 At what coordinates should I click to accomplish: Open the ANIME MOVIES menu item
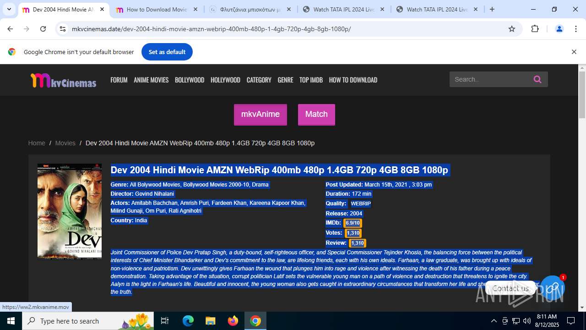tap(151, 80)
